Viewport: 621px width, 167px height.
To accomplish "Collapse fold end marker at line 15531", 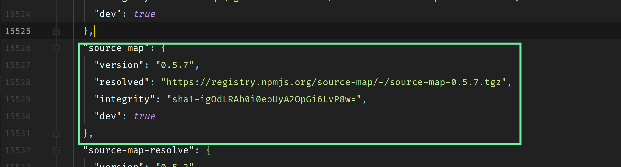I will tap(56, 133).
